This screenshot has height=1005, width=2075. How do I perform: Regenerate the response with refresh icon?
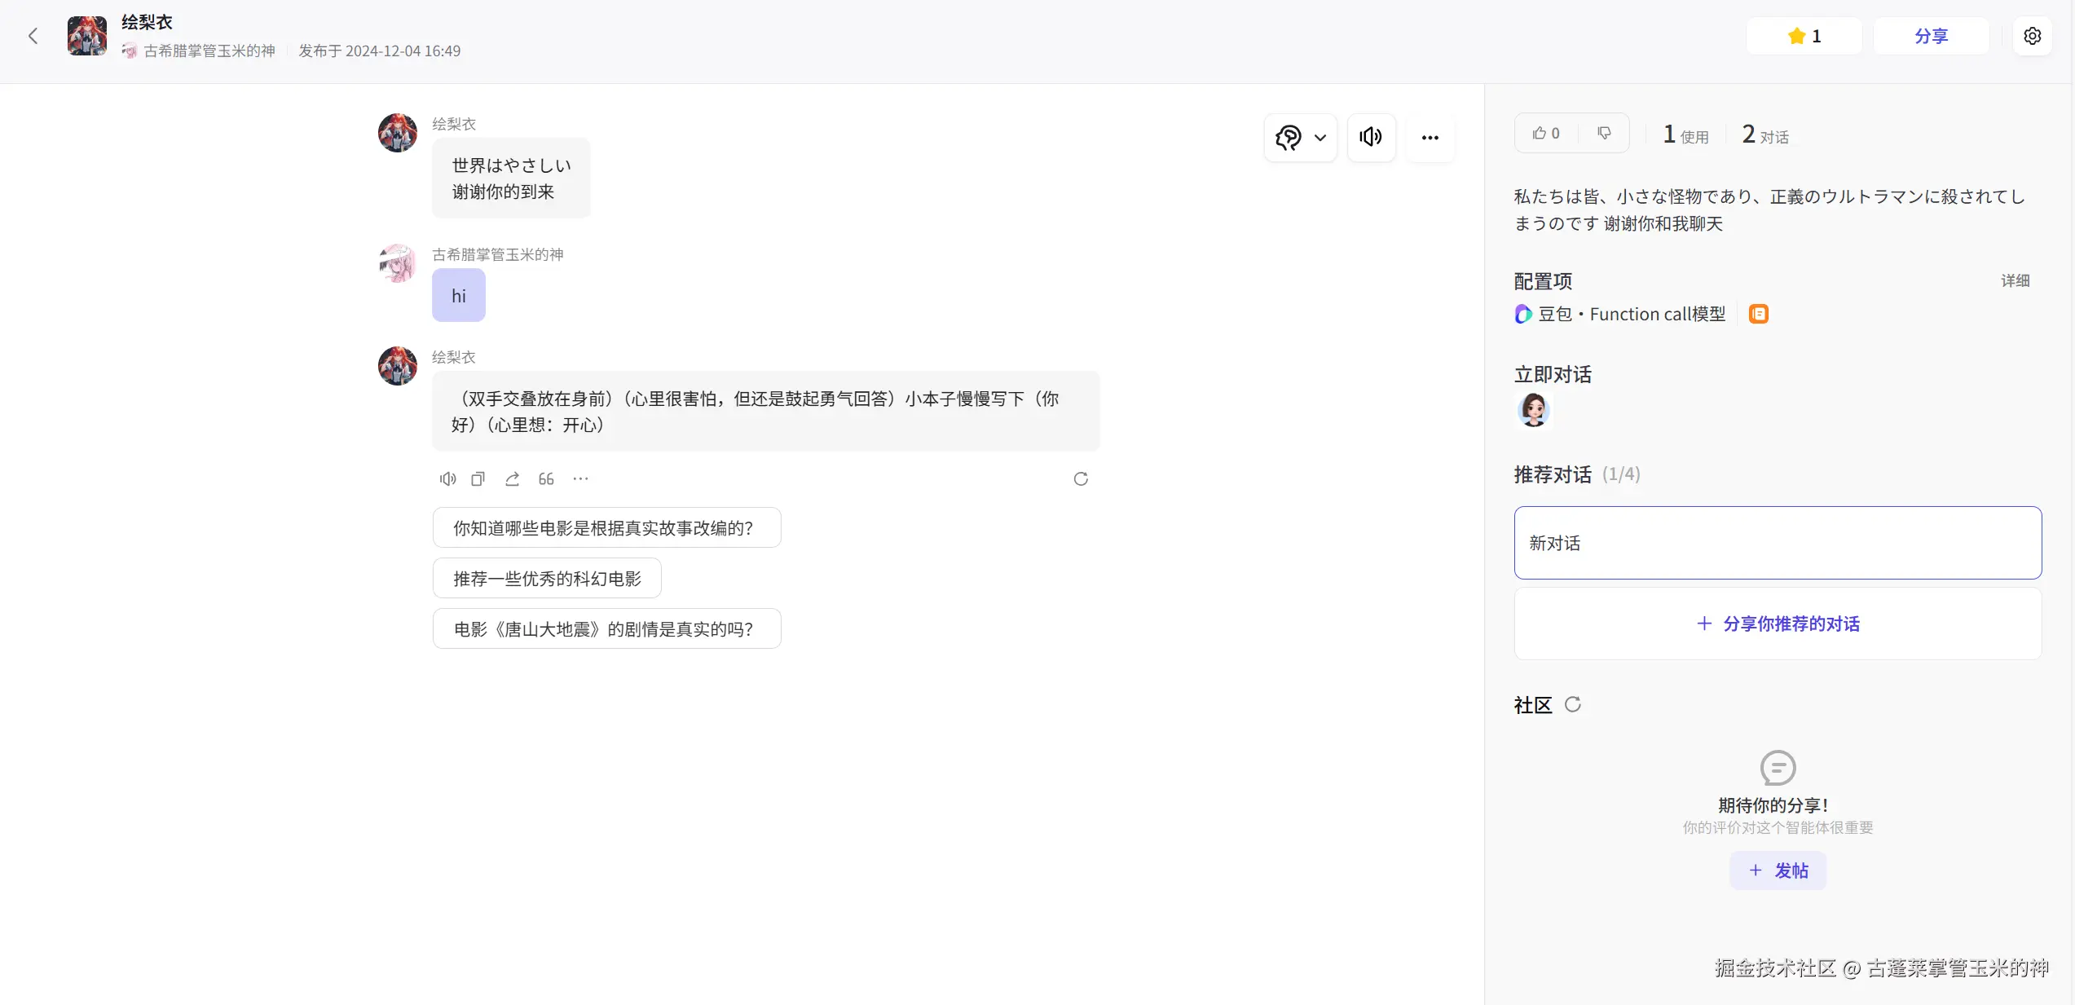pos(1081,478)
